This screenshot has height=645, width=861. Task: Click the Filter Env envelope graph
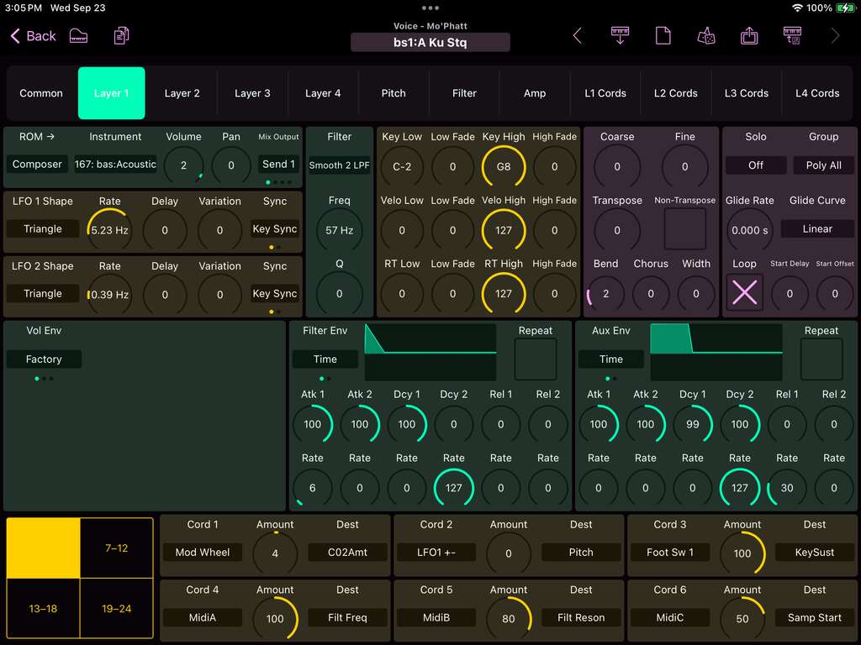pos(430,352)
